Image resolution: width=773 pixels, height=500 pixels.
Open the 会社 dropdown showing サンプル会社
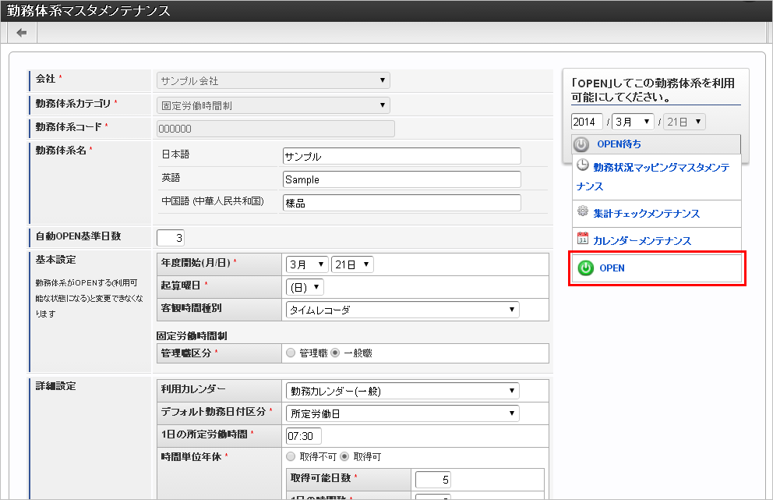[273, 80]
